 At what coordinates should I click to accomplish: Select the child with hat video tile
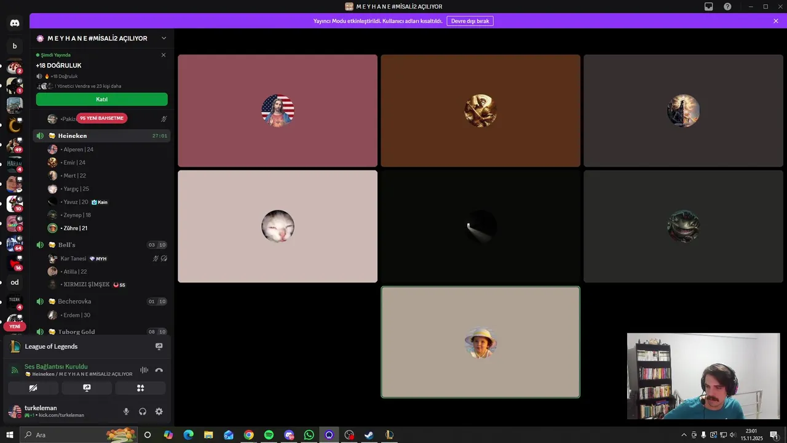[x=481, y=342]
